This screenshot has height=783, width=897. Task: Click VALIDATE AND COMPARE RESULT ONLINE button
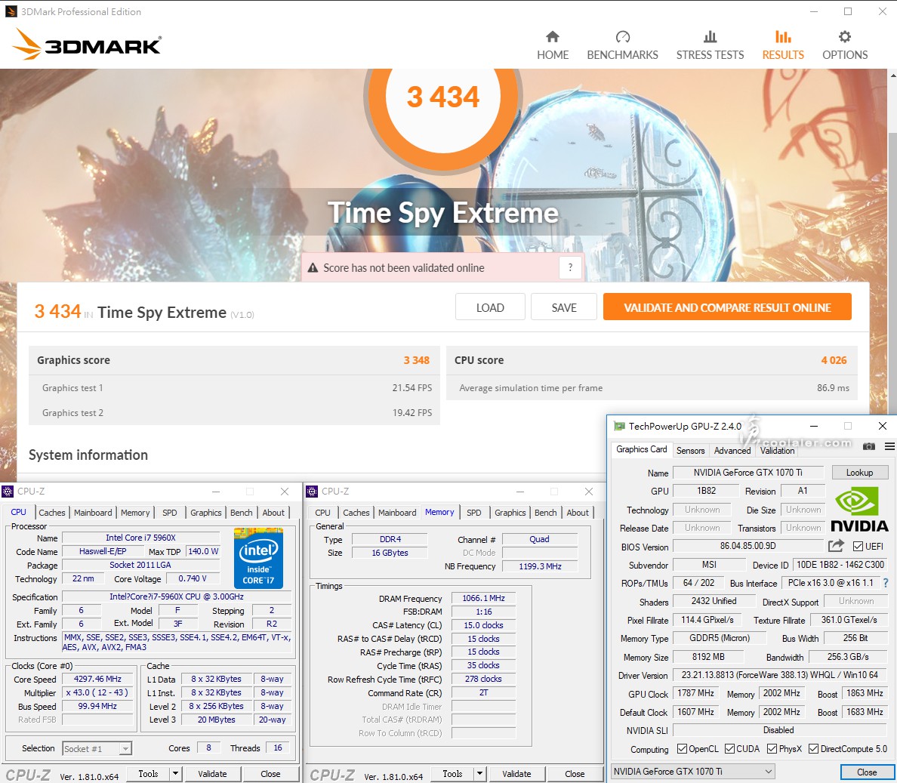pyautogui.click(x=727, y=307)
